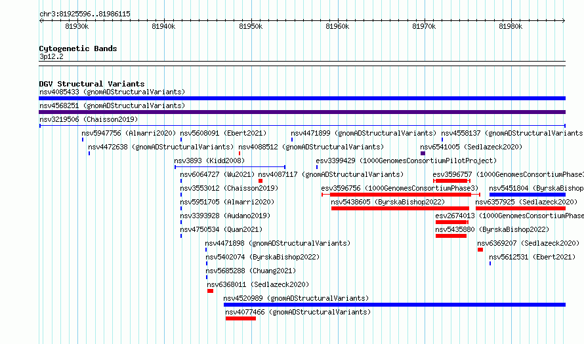Open the nsv3893 (Kidd2008) label
Viewport: 584px width, 344px height.
[x=209, y=161]
